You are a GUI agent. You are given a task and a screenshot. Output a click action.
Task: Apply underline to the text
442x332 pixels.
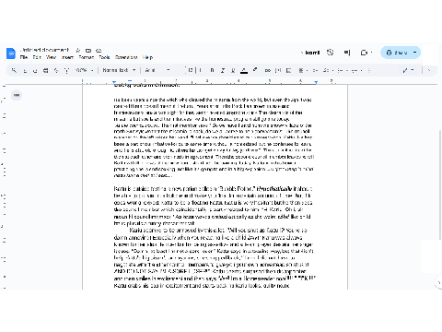(233, 70)
